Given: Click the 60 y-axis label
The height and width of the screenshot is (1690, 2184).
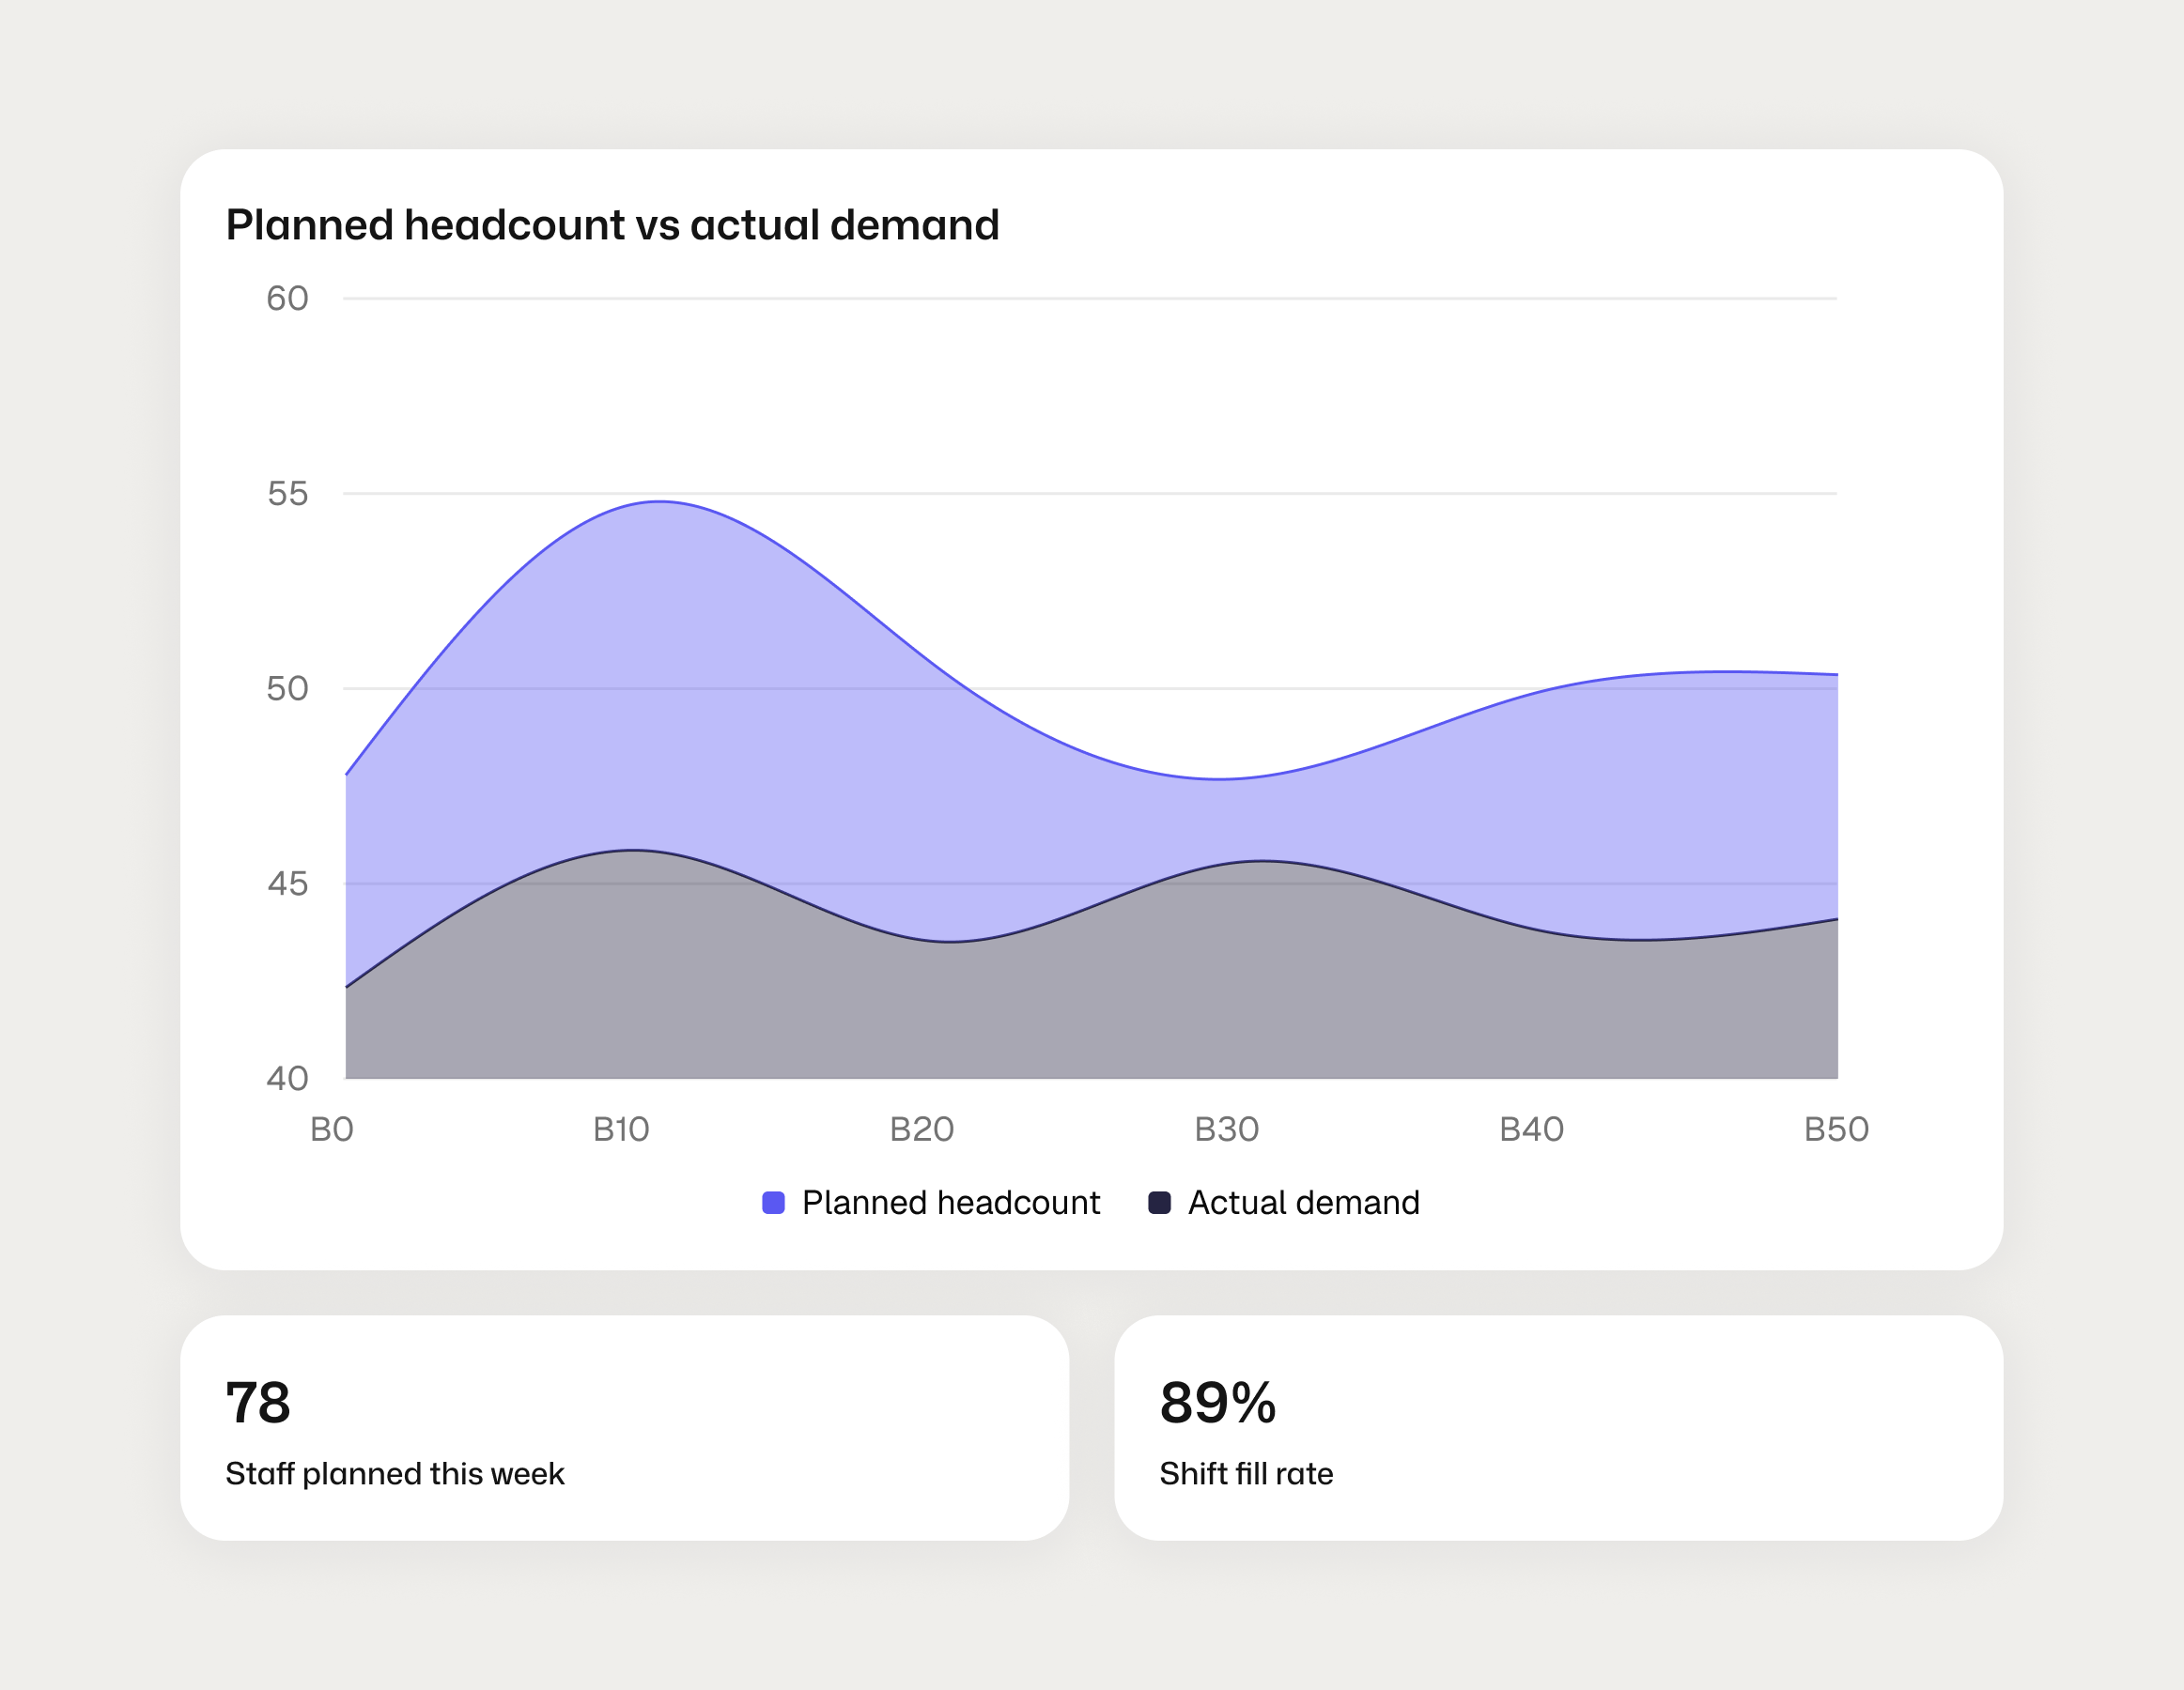Looking at the screenshot, I should pyautogui.click(x=287, y=299).
